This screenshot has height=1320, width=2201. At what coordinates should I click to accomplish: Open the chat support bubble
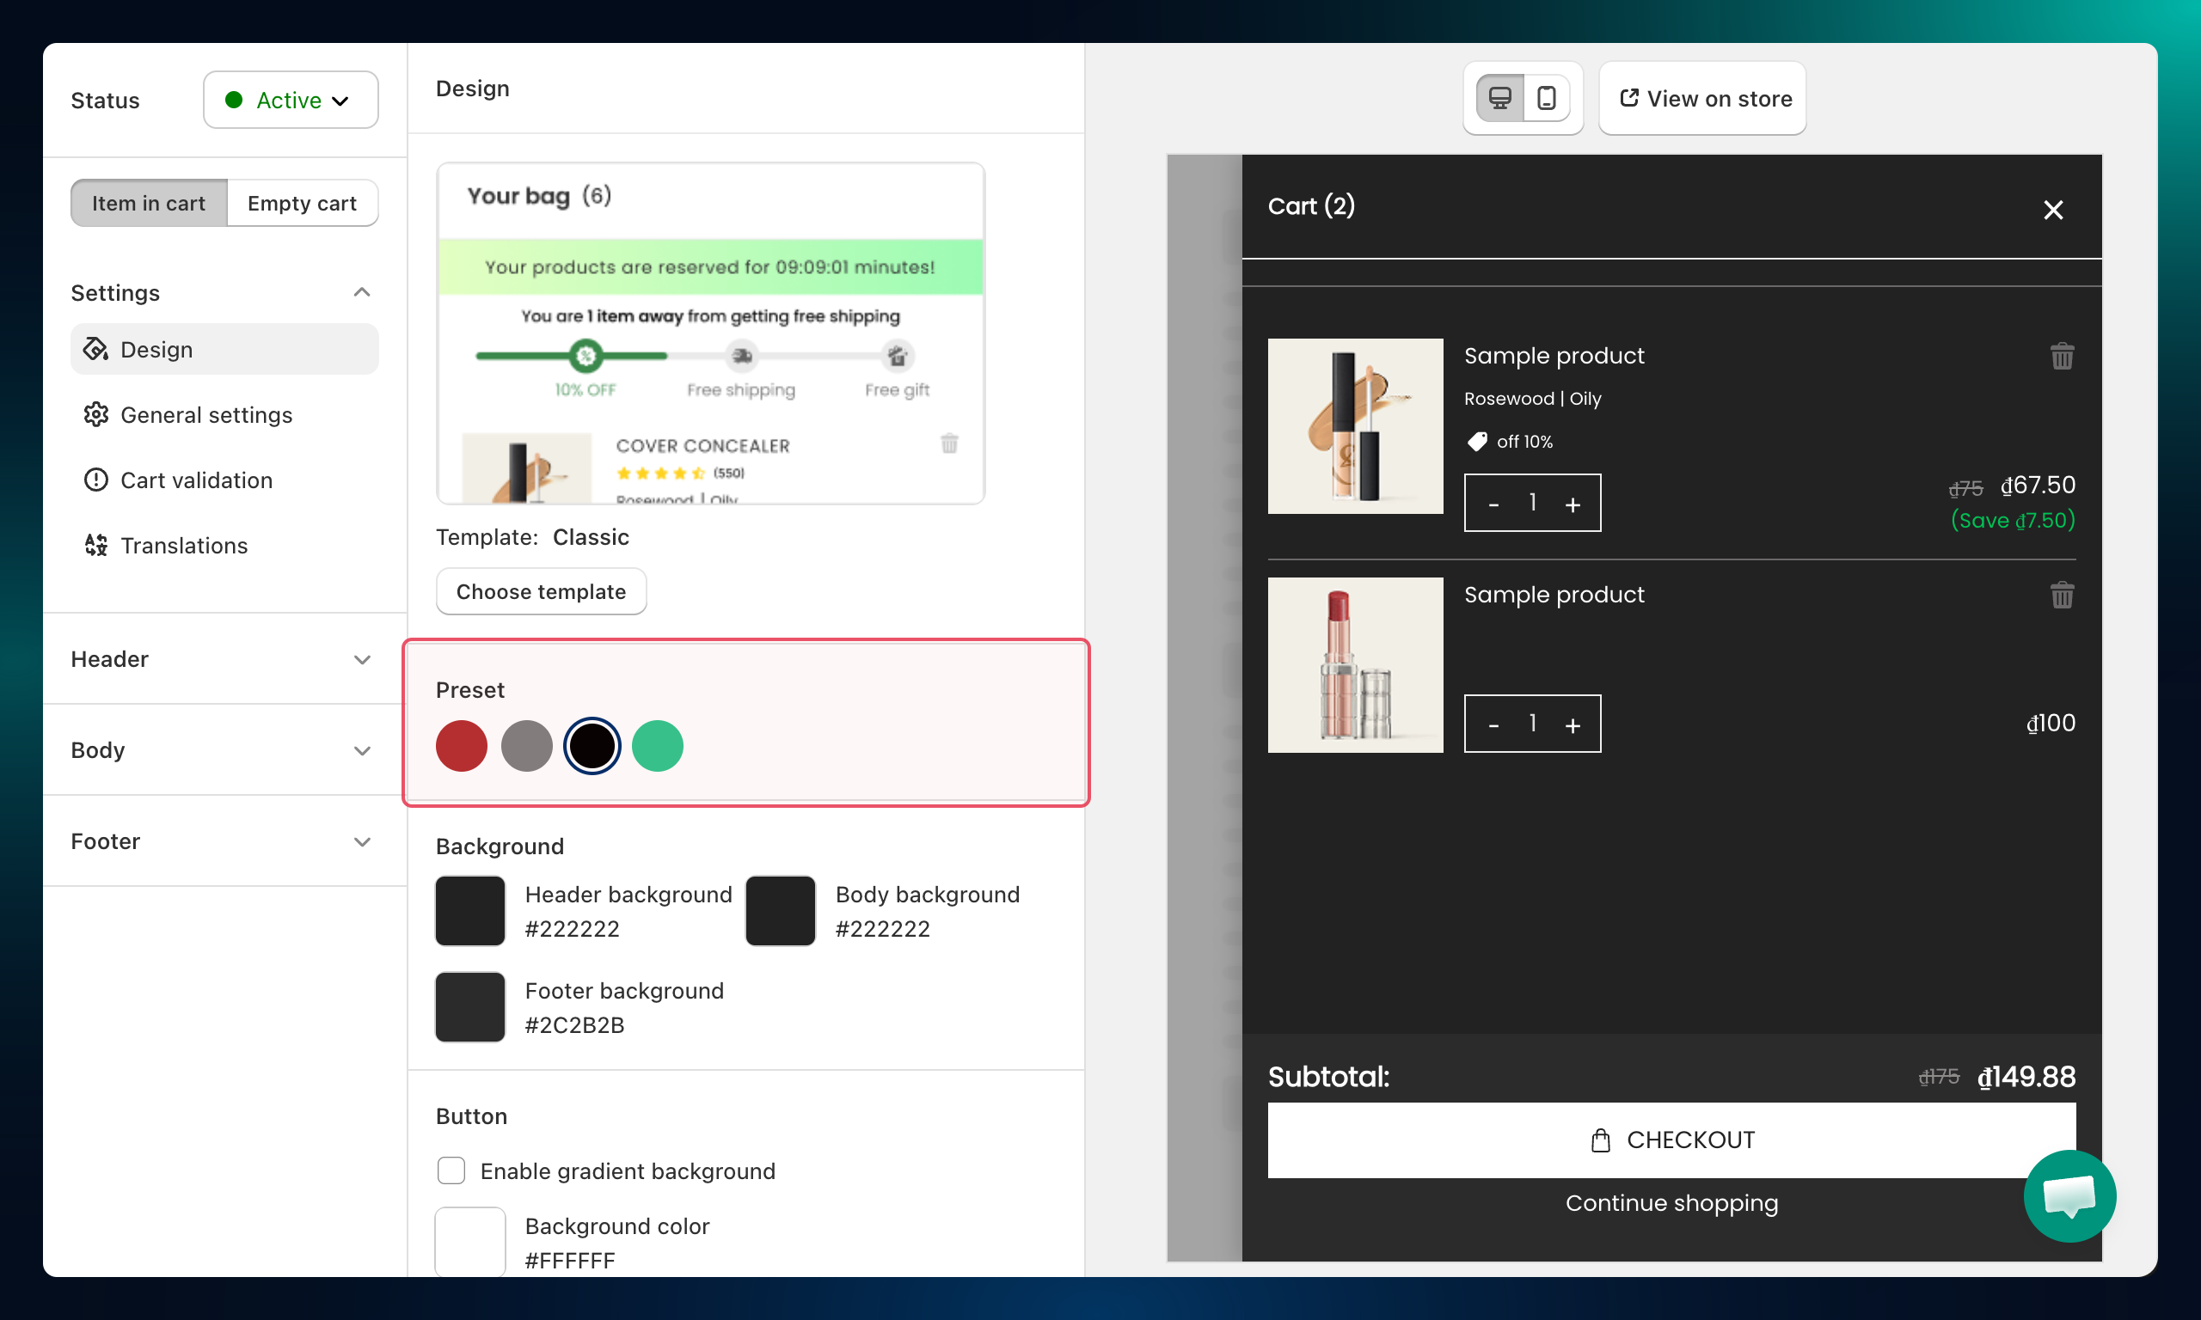click(x=2069, y=1195)
